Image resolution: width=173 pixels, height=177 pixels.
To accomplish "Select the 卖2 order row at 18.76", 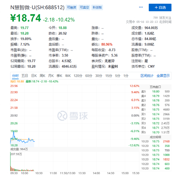I will (155, 105).
